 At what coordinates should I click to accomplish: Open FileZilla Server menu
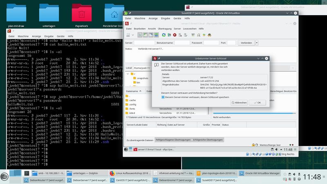click(x=177, y=29)
